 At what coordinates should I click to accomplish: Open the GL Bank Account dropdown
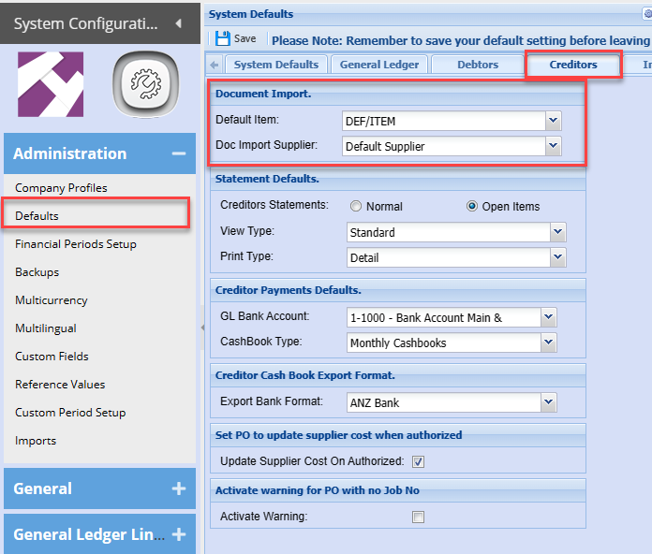[549, 318]
